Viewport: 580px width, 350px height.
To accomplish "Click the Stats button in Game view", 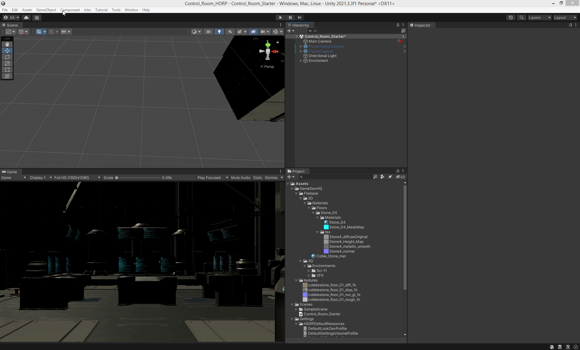I will tap(257, 178).
